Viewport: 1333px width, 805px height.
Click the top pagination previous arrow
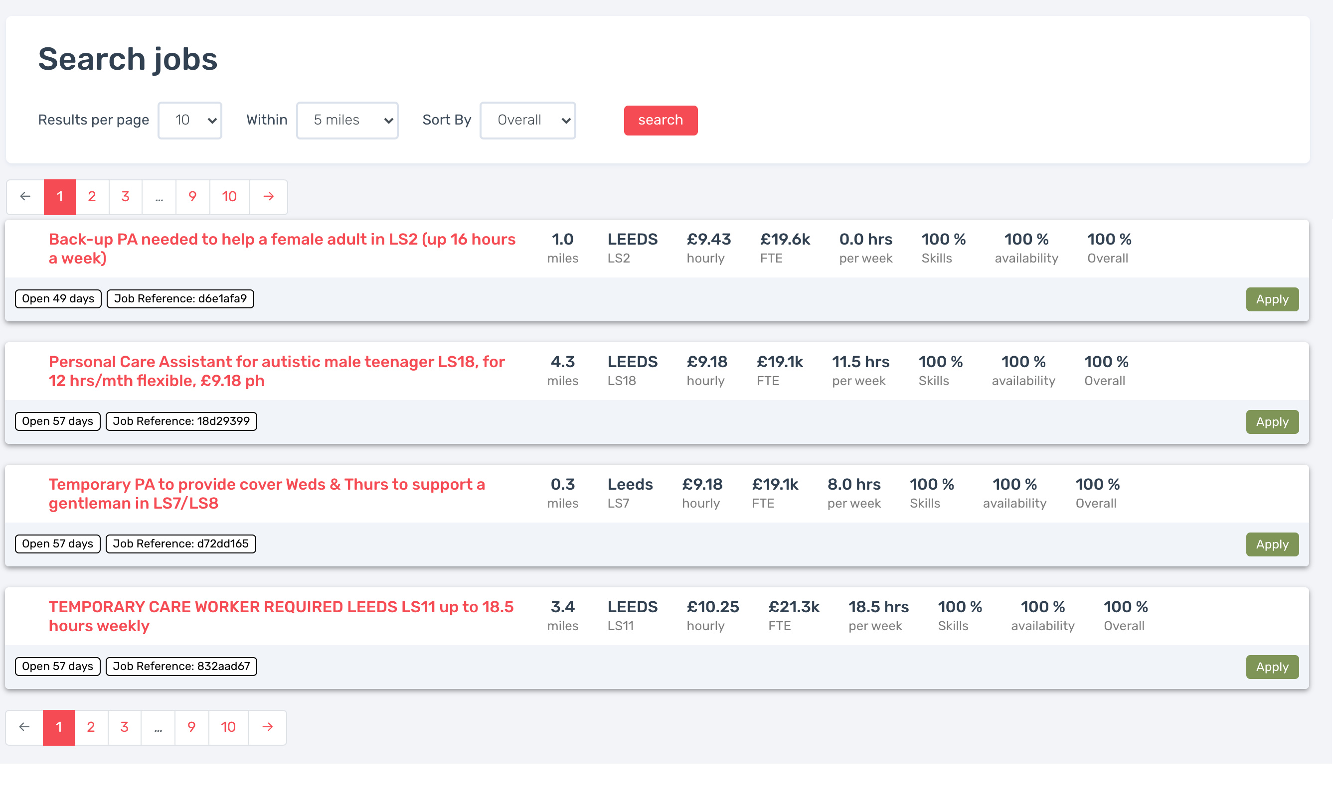(25, 196)
